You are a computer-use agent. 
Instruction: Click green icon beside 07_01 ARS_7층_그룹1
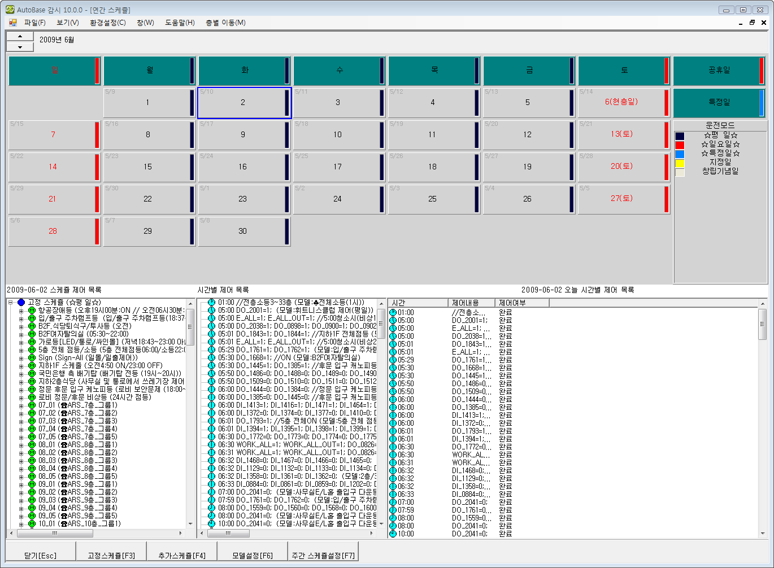(32, 405)
